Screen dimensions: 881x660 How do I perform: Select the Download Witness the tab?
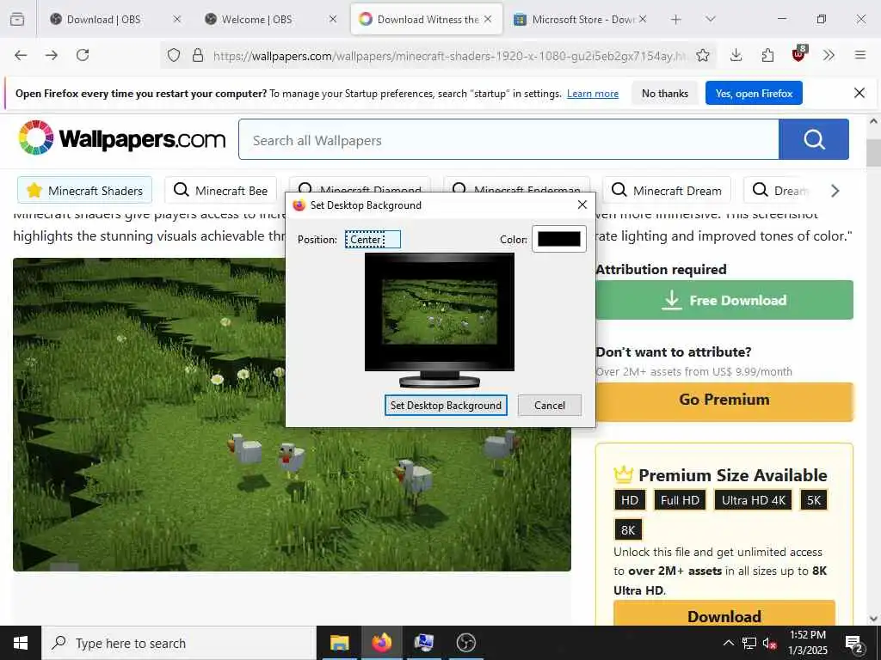tap(427, 19)
